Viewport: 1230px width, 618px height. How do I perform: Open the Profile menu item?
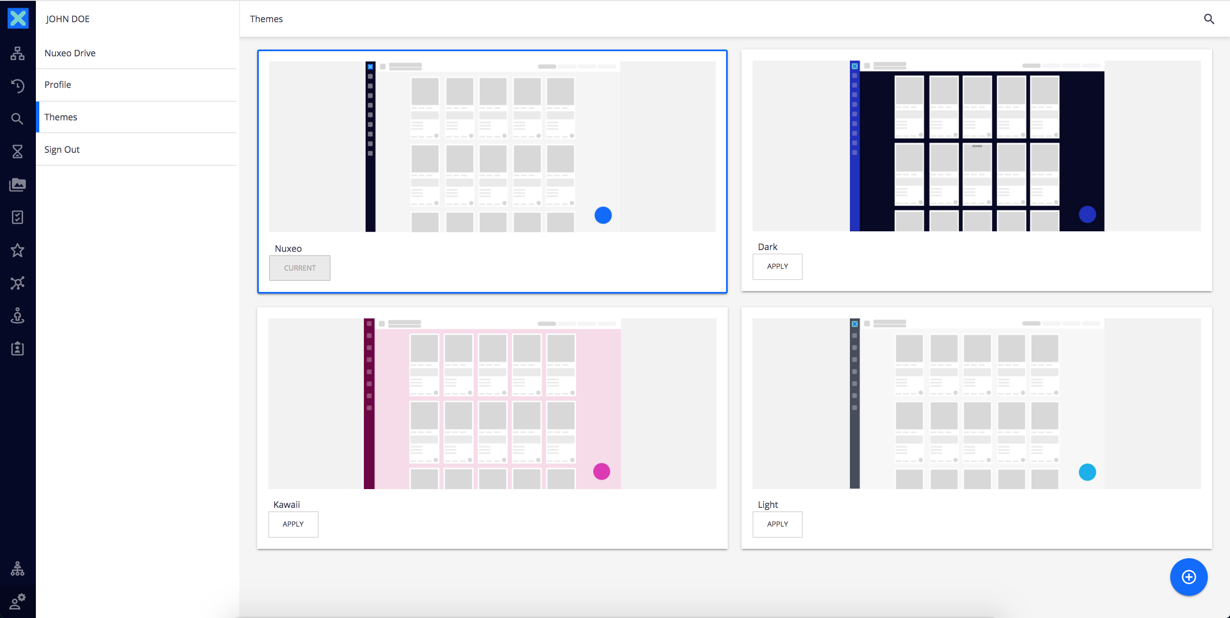click(137, 85)
